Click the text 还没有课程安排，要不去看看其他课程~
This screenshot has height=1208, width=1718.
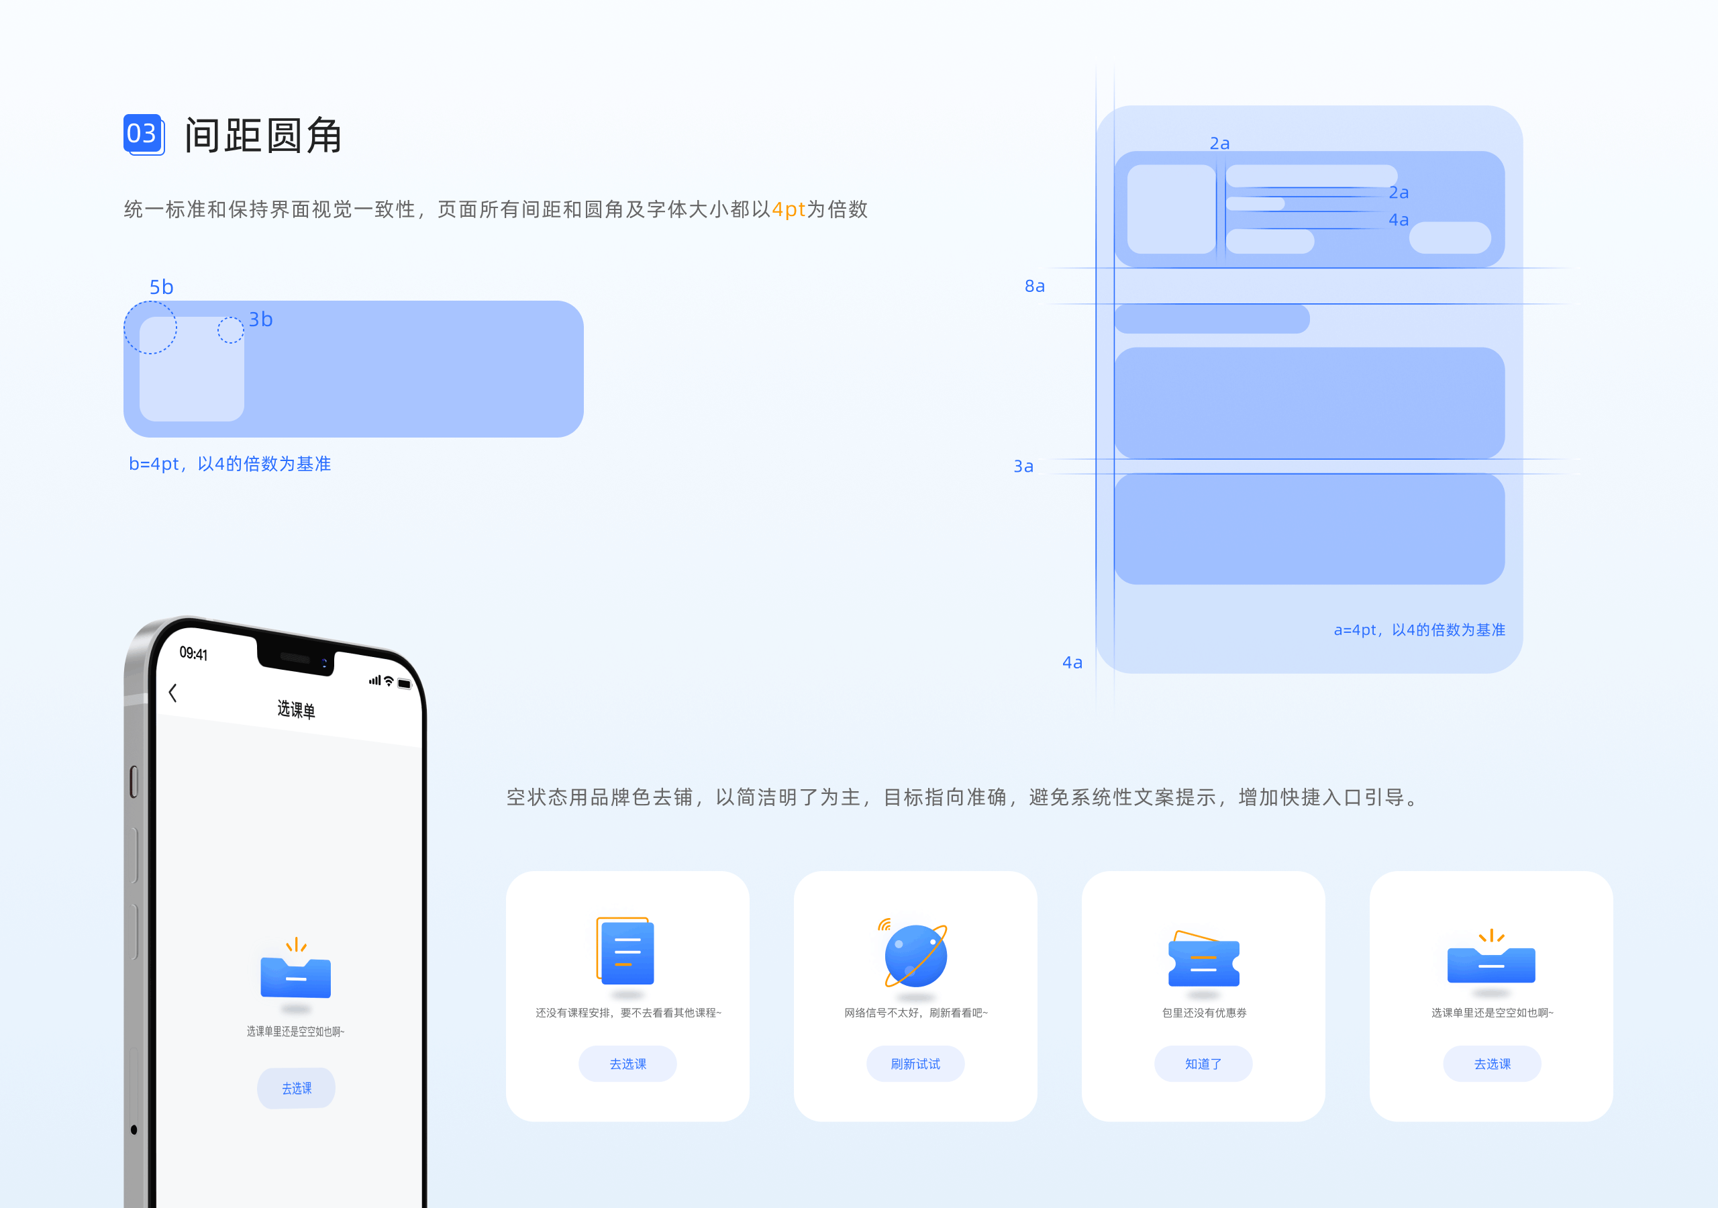[x=627, y=1013]
